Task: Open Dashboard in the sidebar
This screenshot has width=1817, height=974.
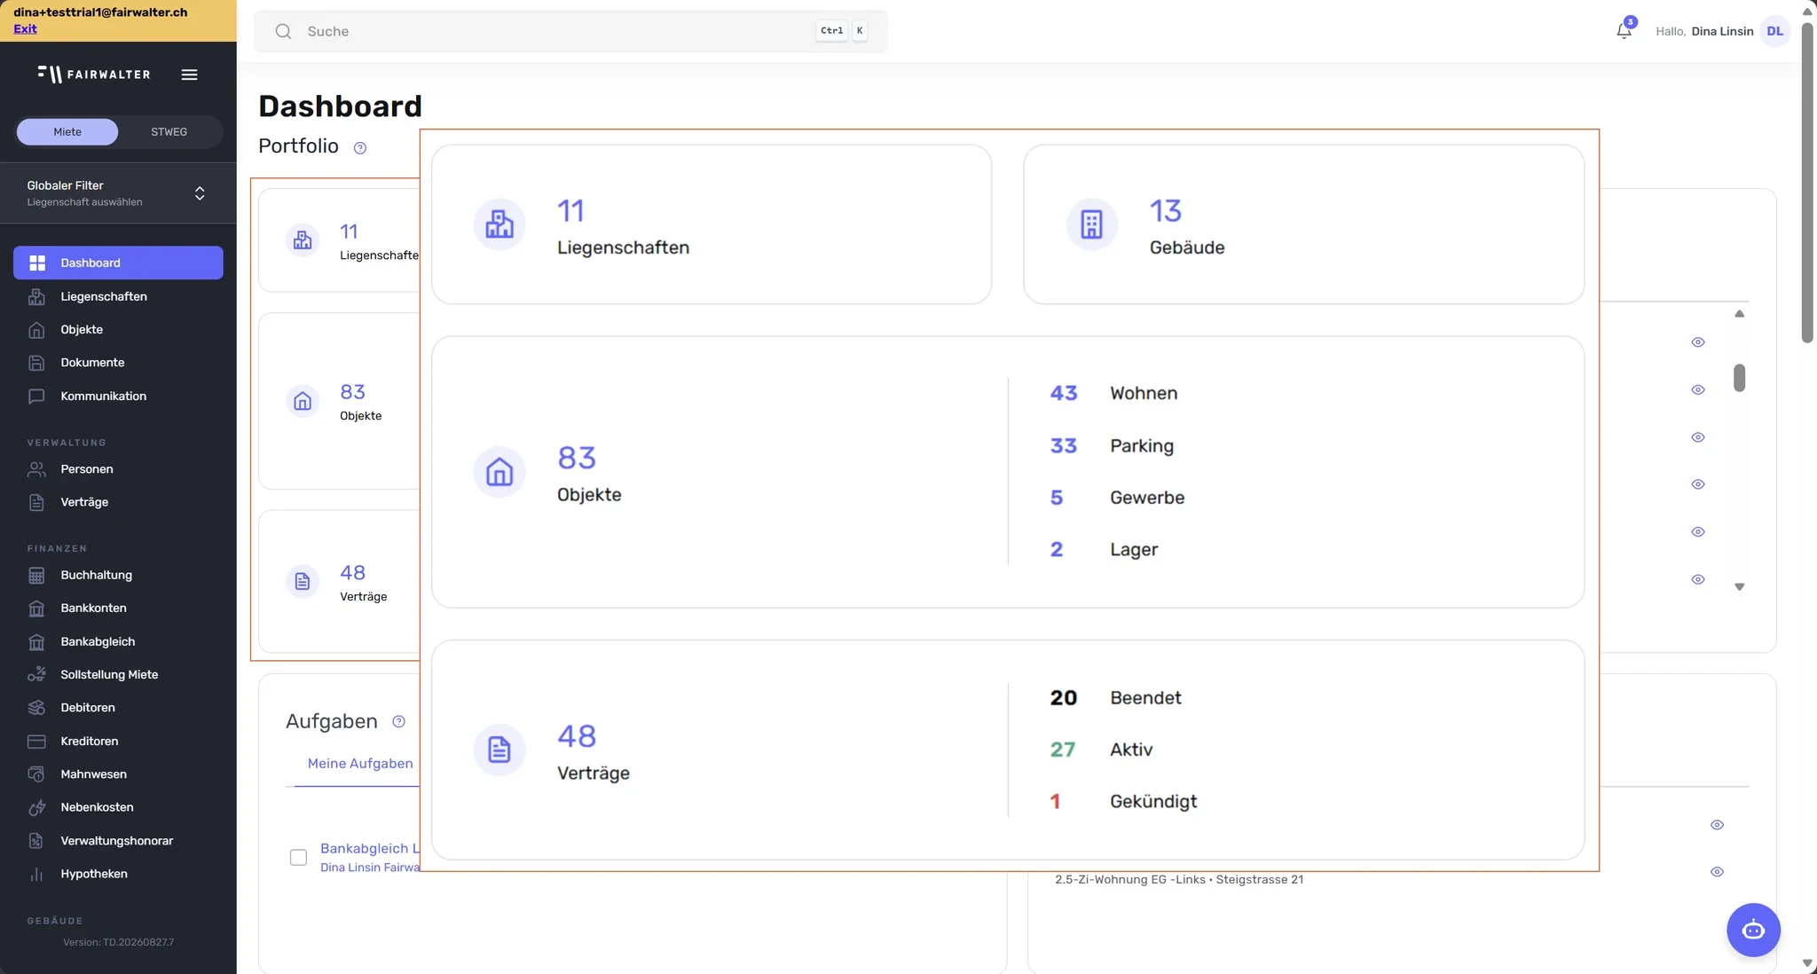Action: tap(118, 263)
